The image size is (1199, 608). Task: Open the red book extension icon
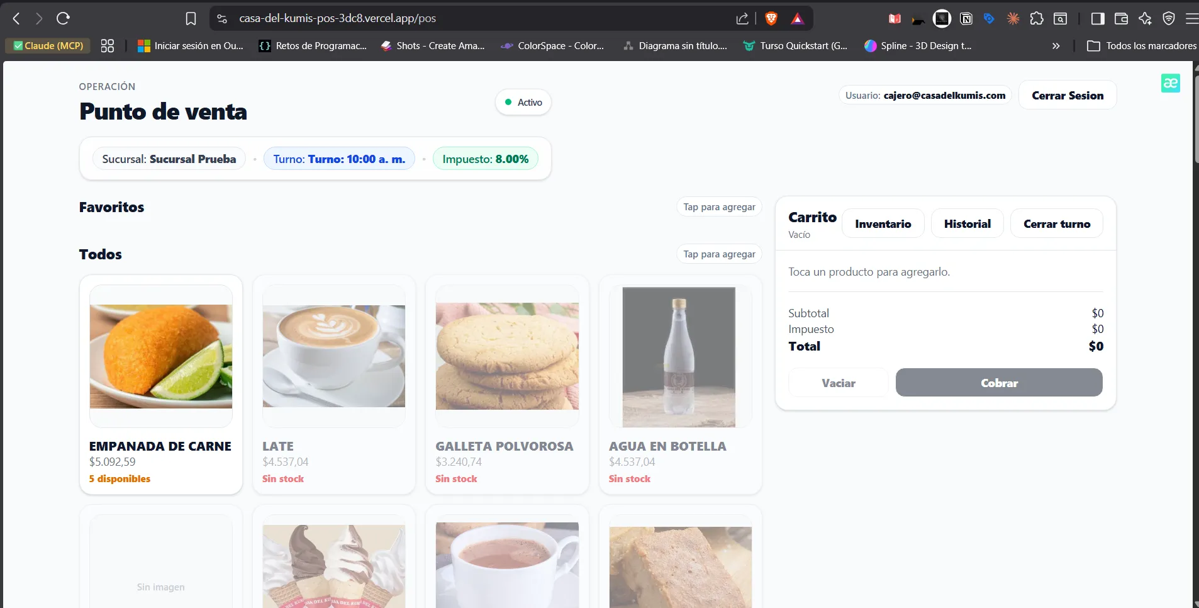pyautogui.click(x=895, y=19)
